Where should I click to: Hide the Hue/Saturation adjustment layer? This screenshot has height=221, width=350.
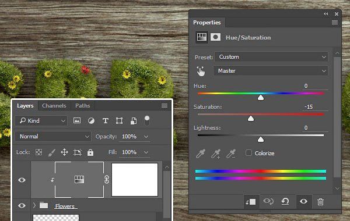pos(22,180)
